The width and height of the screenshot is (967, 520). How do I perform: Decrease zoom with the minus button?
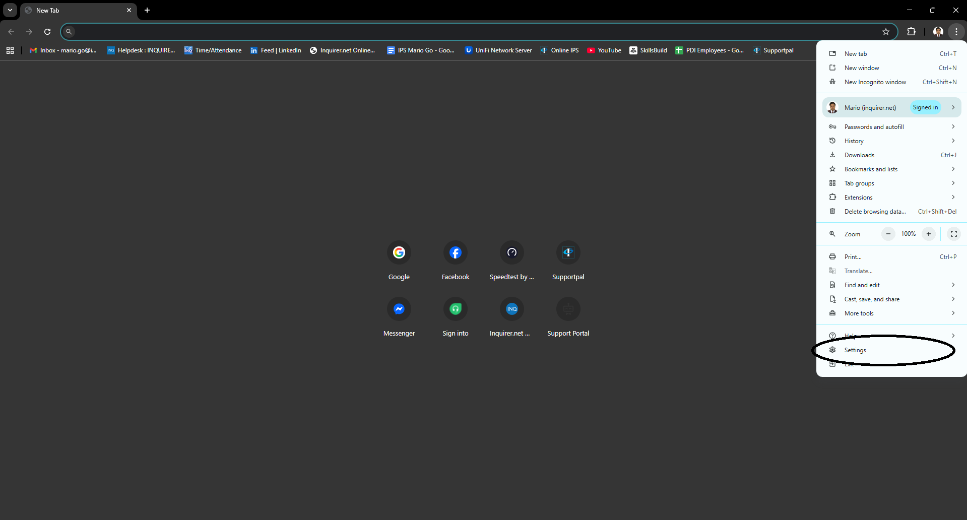888,234
